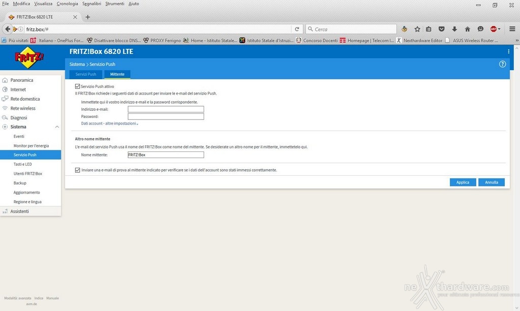Open the Segnalibri menu

[92, 4]
